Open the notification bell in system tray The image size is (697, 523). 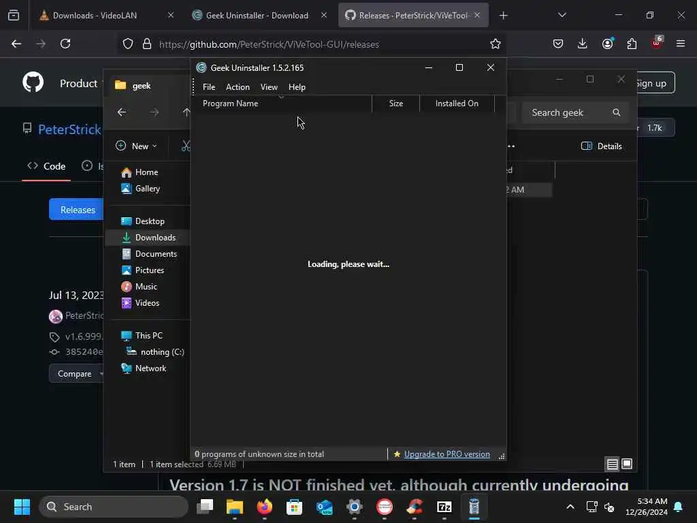(x=679, y=507)
